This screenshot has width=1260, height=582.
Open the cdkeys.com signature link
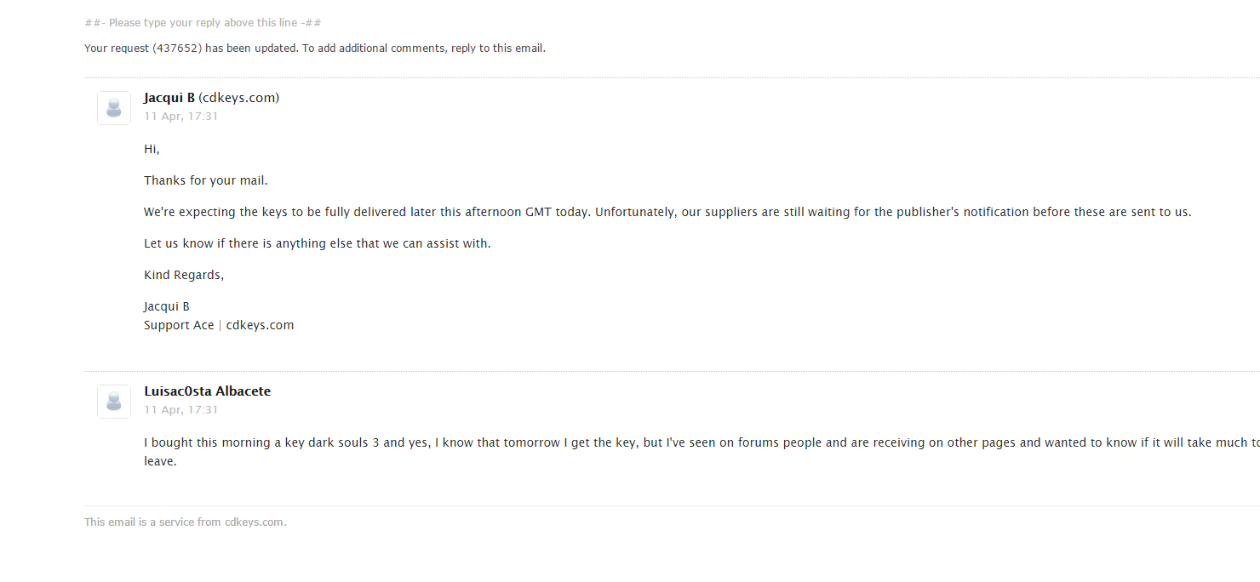pos(260,325)
